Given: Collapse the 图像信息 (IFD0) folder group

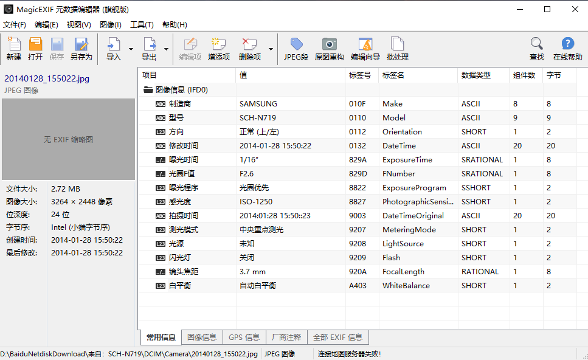Looking at the screenshot, I should point(148,89).
